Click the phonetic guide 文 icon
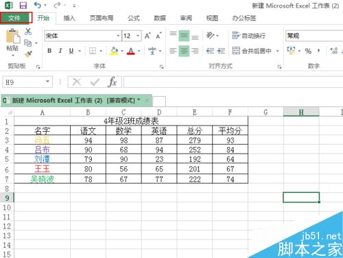 152,51
